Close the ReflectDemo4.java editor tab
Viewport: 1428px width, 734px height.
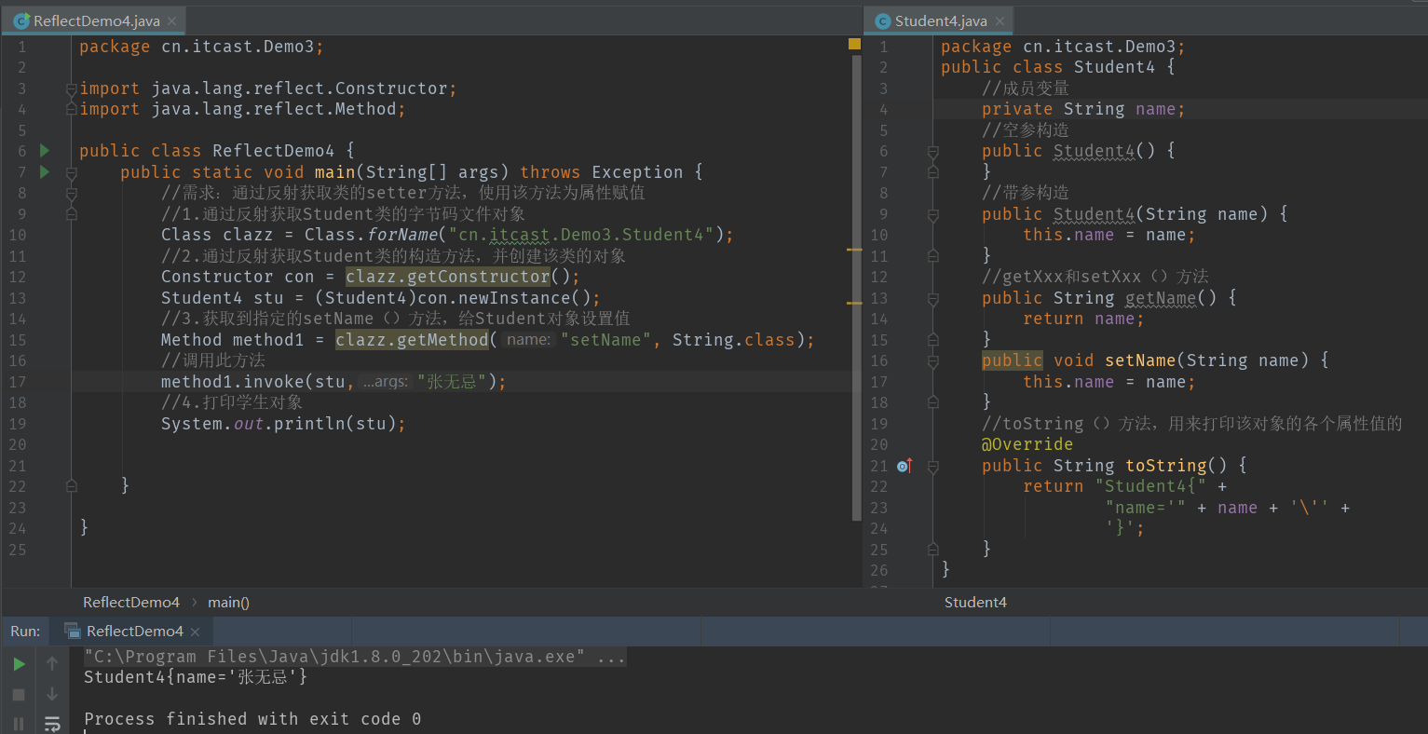pyautogui.click(x=171, y=20)
